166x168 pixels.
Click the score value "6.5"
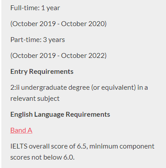point(82,146)
